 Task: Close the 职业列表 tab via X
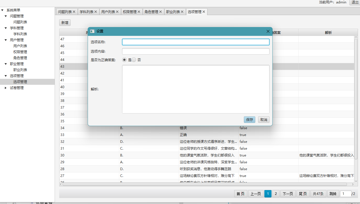coord(182,12)
